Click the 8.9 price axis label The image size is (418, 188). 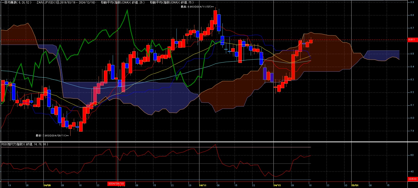tap(412, 2)
